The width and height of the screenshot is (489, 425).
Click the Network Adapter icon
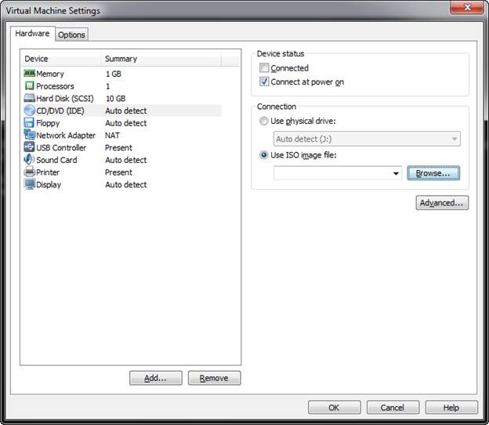[x=29, y=135]
